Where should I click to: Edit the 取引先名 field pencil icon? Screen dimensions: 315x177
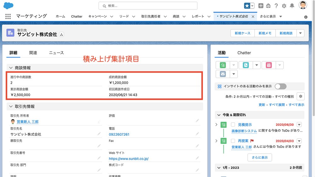[x=99, y=134]
